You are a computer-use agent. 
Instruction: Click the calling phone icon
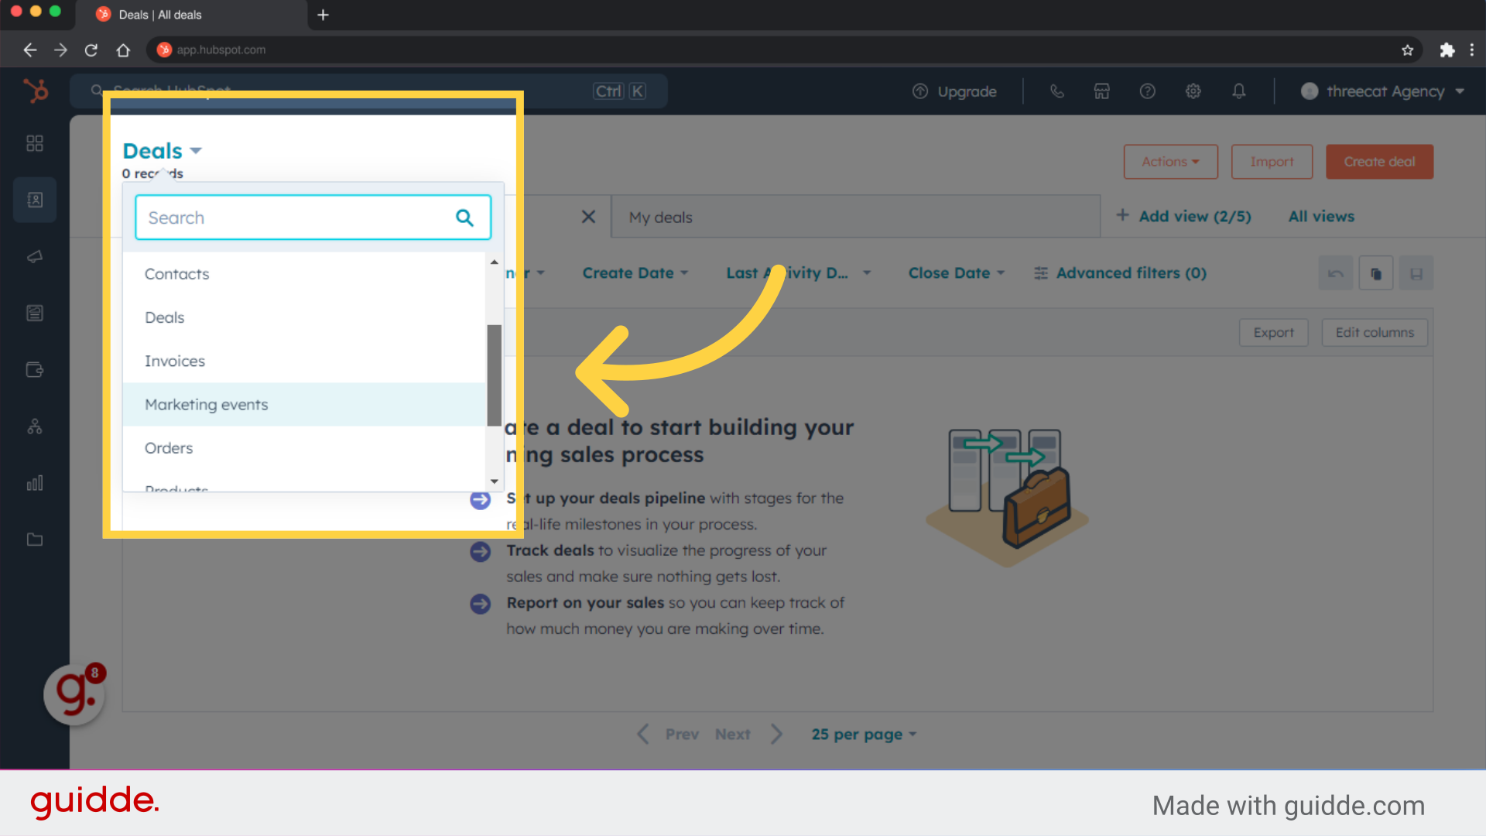[1056, 91]
